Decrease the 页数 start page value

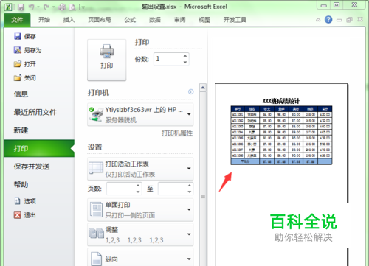(138, 192)
